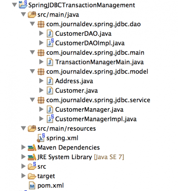The width and height of the screenshot is (178, 191).
Task: Click the SpringJDBCTransactionManagement project icon
Action: [23, 5]
